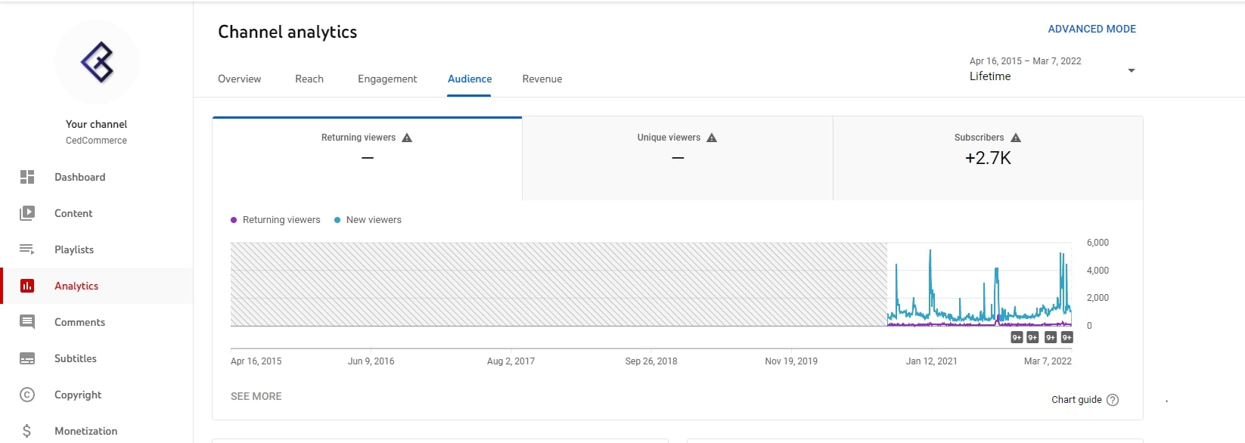The height and width of the screenshot is (443, 1245).
Task: Click the purple Returning viewers legend dot
Action: coord(234,220)
